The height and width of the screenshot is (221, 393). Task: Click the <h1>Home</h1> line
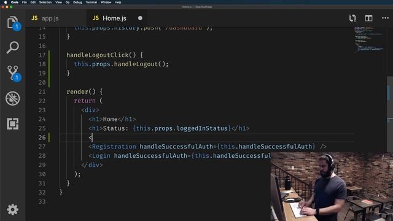112,119
